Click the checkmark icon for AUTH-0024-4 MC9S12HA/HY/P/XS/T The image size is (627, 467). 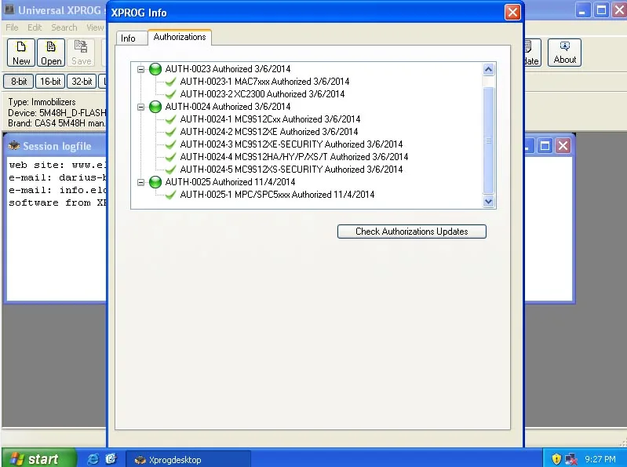(x=171, y=157)
